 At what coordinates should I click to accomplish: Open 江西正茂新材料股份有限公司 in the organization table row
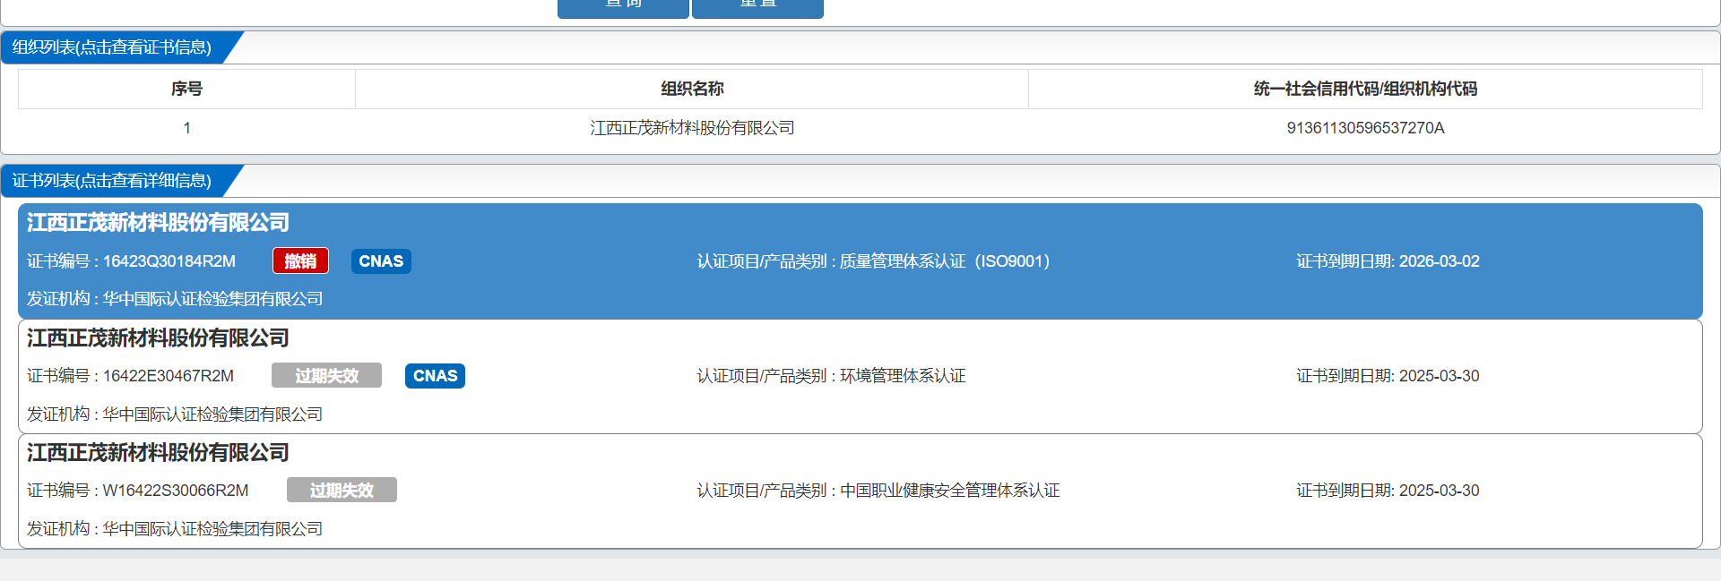click(x=692, y=128)
